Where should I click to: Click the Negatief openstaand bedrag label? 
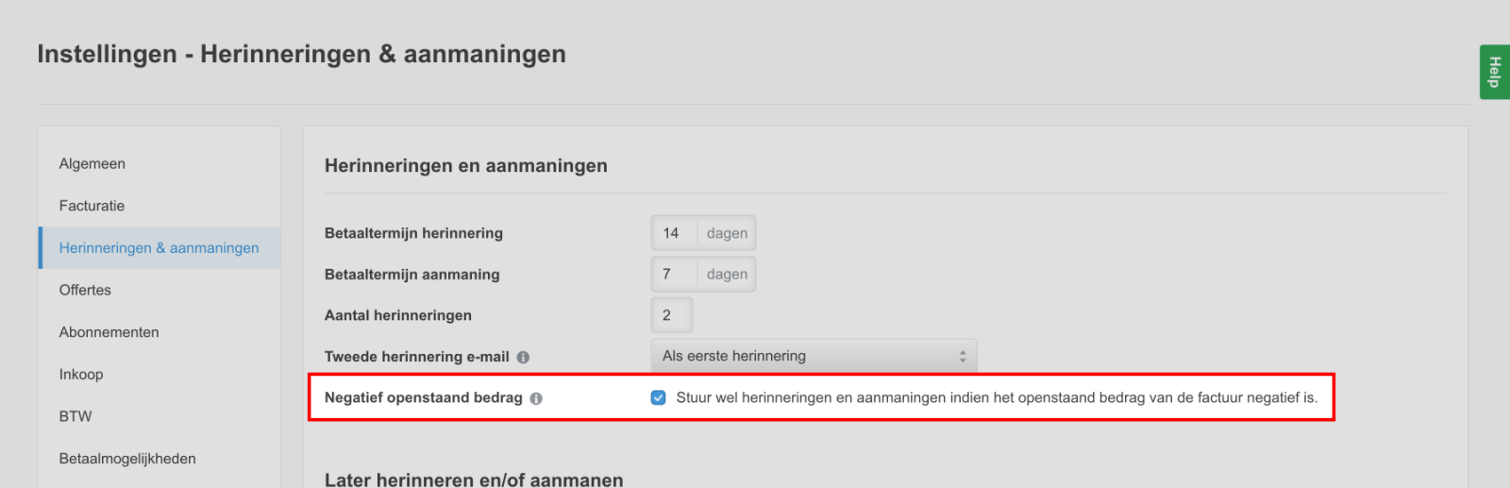coord(423,397)
